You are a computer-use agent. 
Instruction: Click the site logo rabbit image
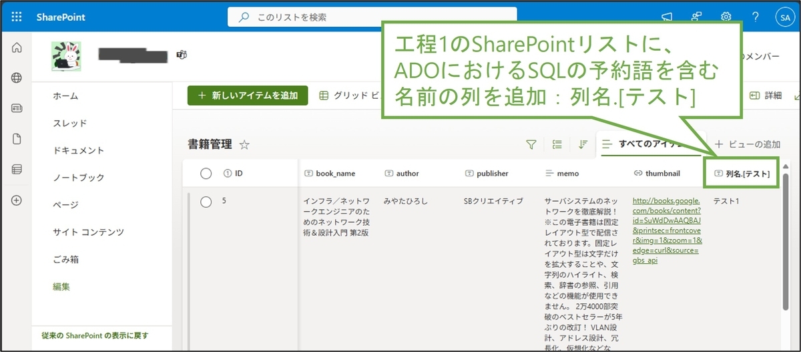[67, 55]
